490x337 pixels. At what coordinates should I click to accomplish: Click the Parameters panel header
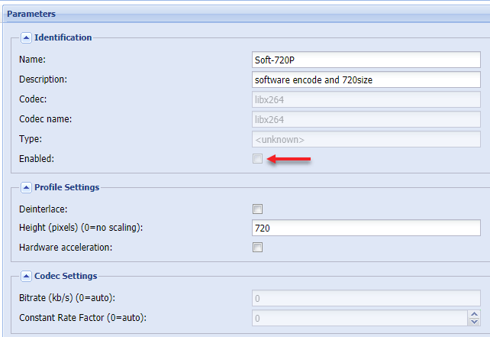pyautogui.click(x=32, y=14)
